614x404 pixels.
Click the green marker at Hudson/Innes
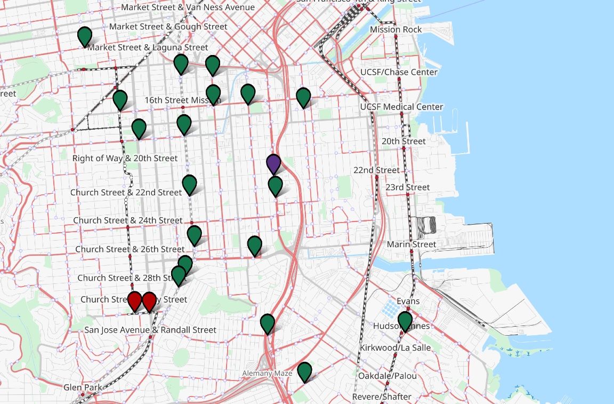point(406,321)
